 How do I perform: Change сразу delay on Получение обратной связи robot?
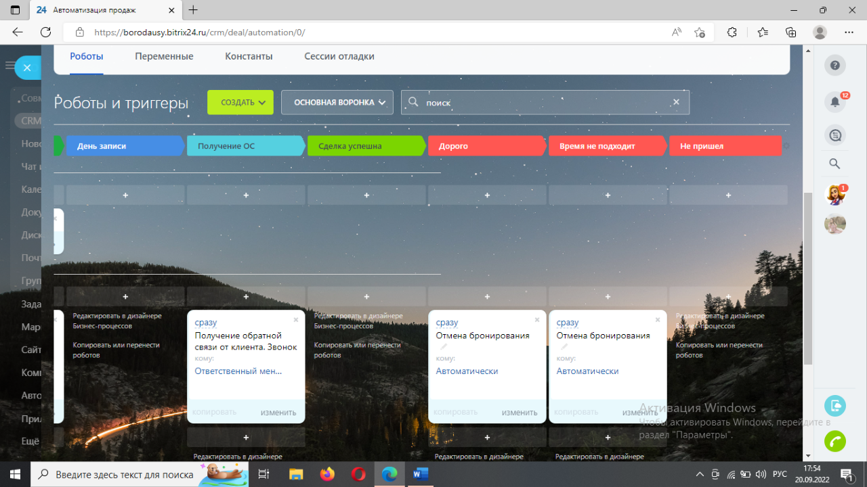[206, 323]
